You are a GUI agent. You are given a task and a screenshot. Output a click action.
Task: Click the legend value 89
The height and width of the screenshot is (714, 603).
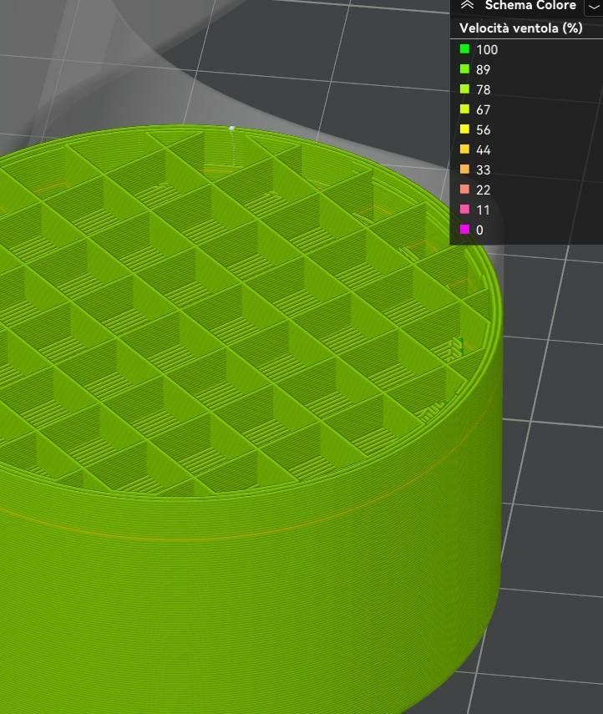coord(484,69)
